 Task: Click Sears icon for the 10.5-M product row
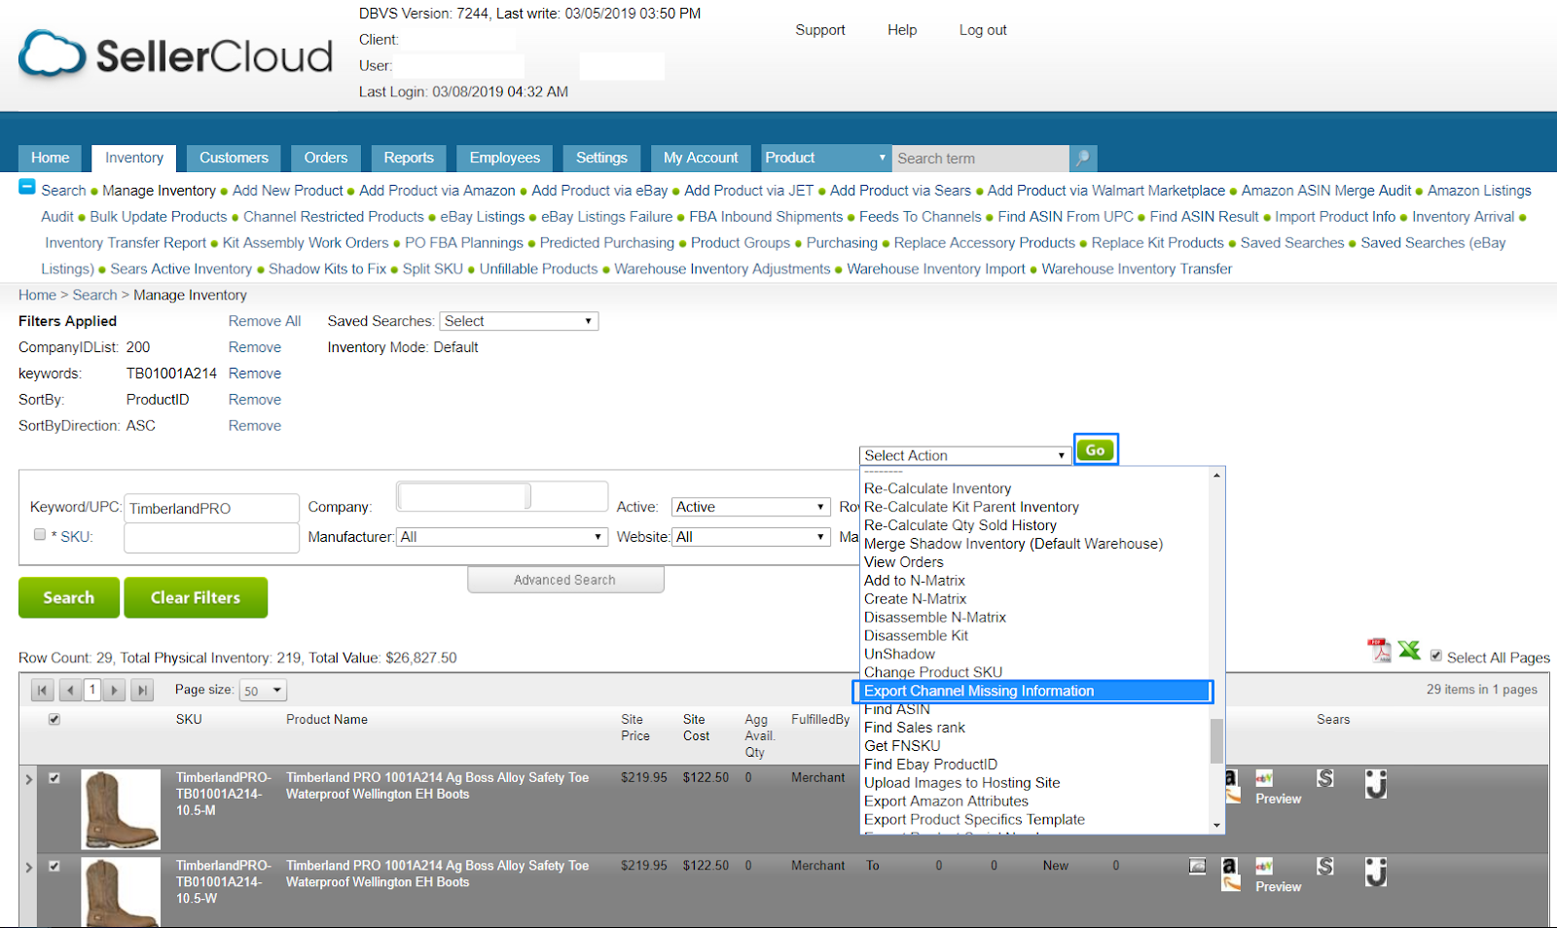click(x=1325, y=778)
